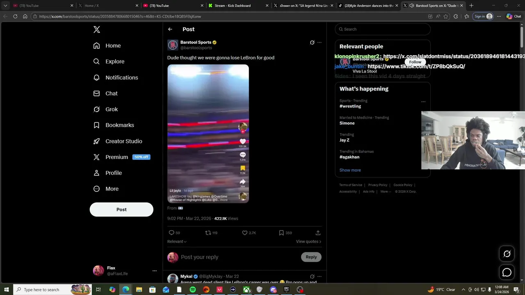Expand the Relevant sort dropdown

point(177,241)
